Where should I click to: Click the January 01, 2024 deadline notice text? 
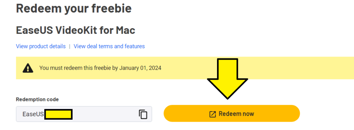[100, 68]
